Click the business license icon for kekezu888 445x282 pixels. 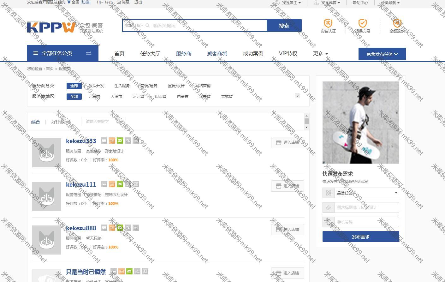pyautogui.click(x=136, y=228)
